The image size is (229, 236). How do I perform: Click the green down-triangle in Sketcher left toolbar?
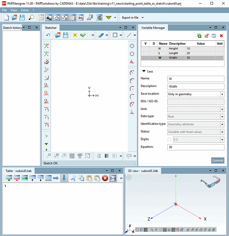tap(46, 144)
